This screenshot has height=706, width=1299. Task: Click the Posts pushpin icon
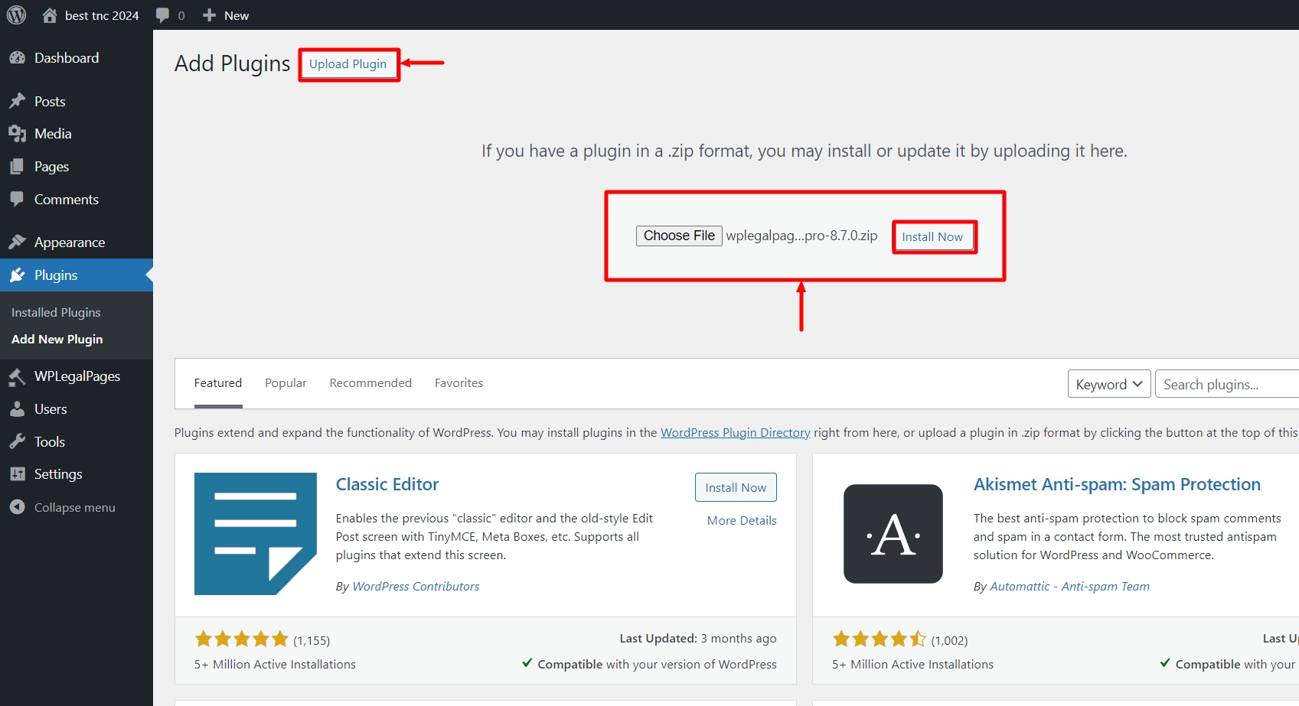18,100
